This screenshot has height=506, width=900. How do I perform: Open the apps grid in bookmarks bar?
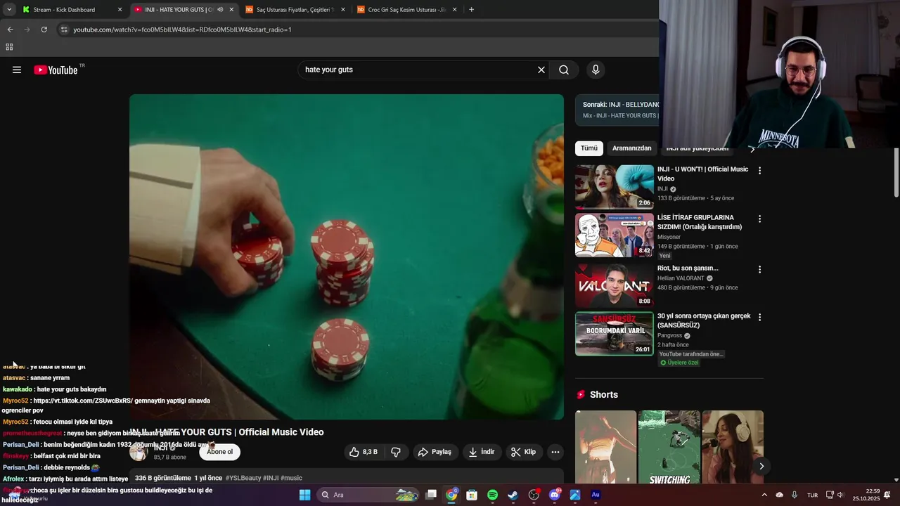(9, 47)
